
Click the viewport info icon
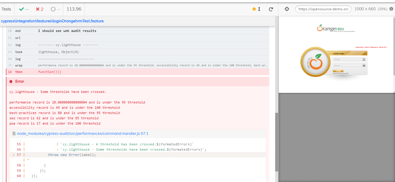pos(391,9)
